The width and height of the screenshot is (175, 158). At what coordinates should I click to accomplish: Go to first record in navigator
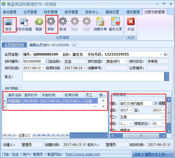[x=4, y=135]
